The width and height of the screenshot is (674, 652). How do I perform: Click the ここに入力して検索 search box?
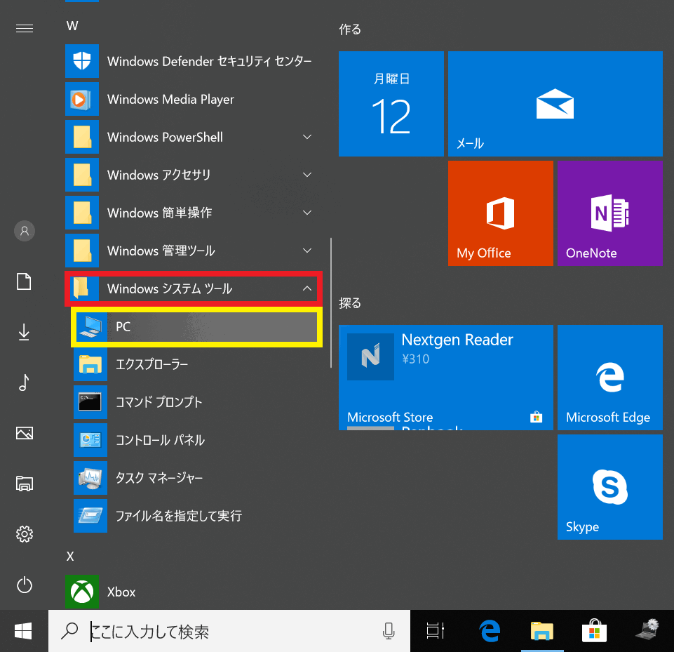coord(229,632)
